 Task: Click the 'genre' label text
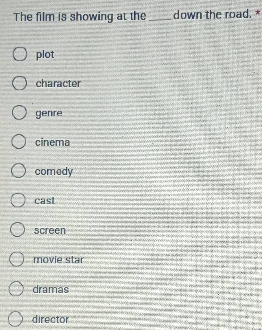coord(49,113)
